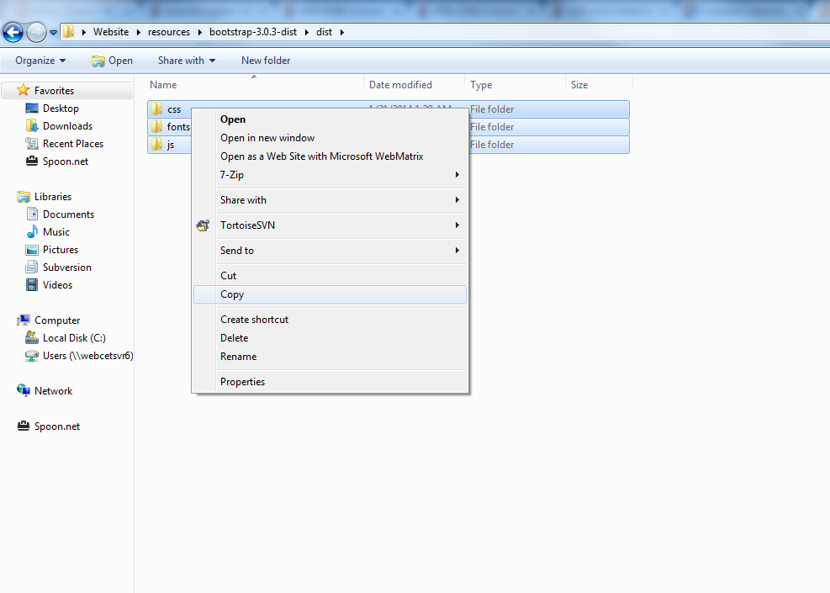The image size is (830, 593).
Task: Expand the Share with context submenu
Action: (330, 200)
